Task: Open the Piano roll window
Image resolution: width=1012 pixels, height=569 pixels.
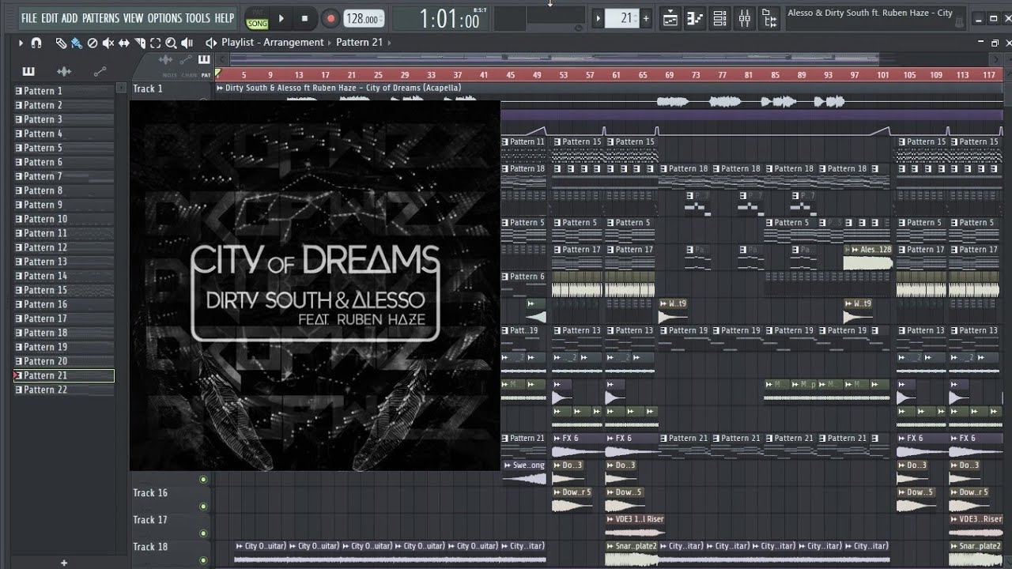Action: click(x=694, y=18)
